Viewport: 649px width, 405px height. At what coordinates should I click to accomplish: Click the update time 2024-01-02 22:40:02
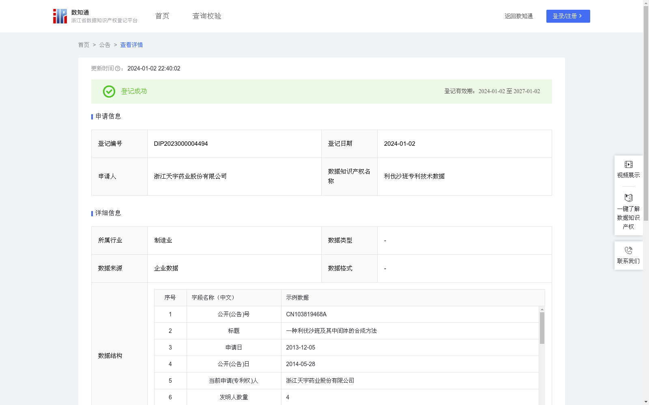(x=154, y=69)
